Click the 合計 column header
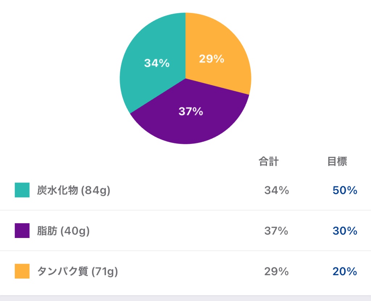This screenshot has width=371, height=301. tap(268, 162)
